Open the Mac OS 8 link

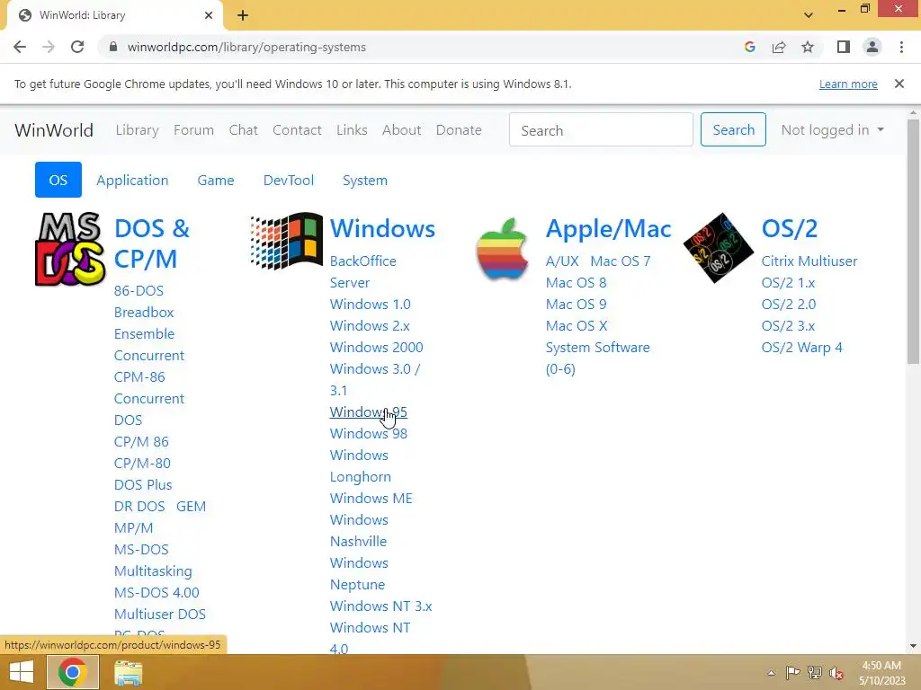576,283
